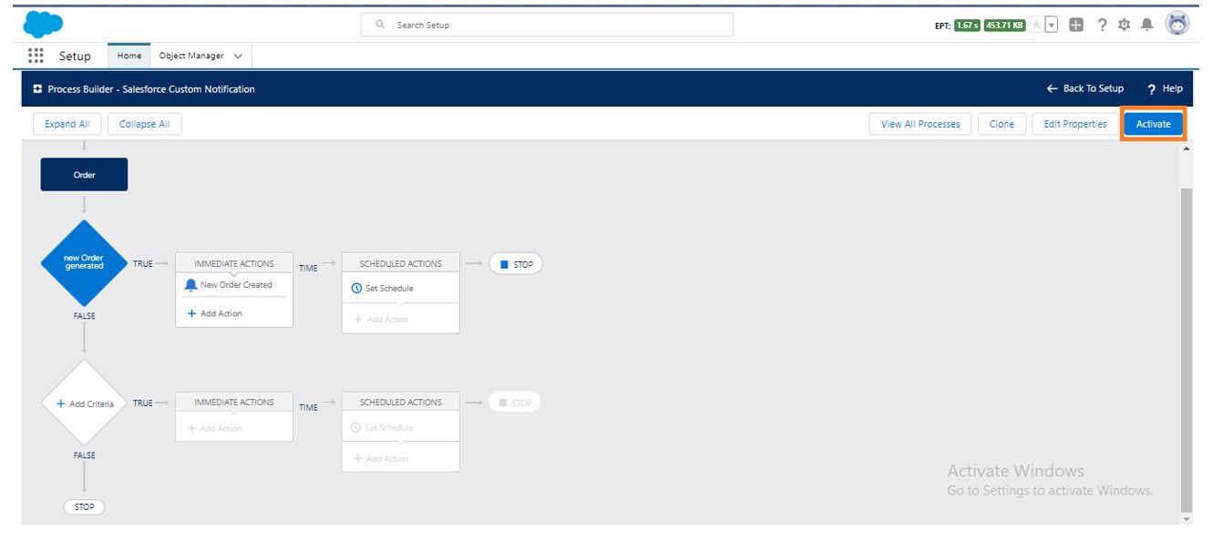Image resolution: width=1212 pixels, height=541 pixels.
Task: Click View All Processes
Action: point(920,124)
